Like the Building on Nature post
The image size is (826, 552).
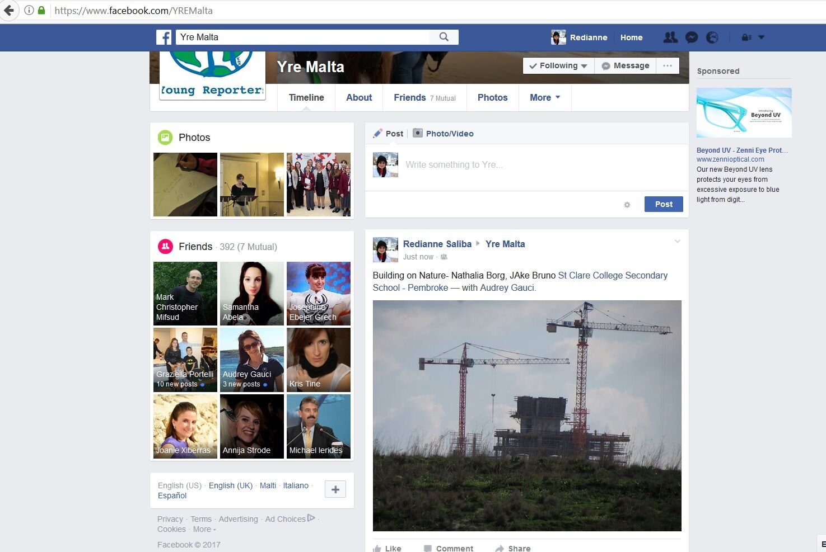pyautogui.click(x=387, y=548)
